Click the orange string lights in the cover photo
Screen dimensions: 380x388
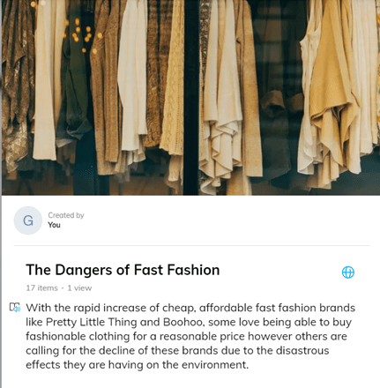[x=80, y=33]
